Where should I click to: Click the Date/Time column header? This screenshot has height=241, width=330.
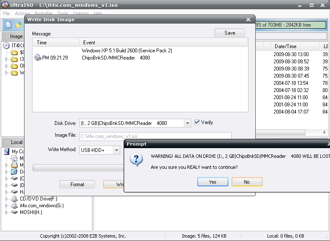[x=295, y=46]
